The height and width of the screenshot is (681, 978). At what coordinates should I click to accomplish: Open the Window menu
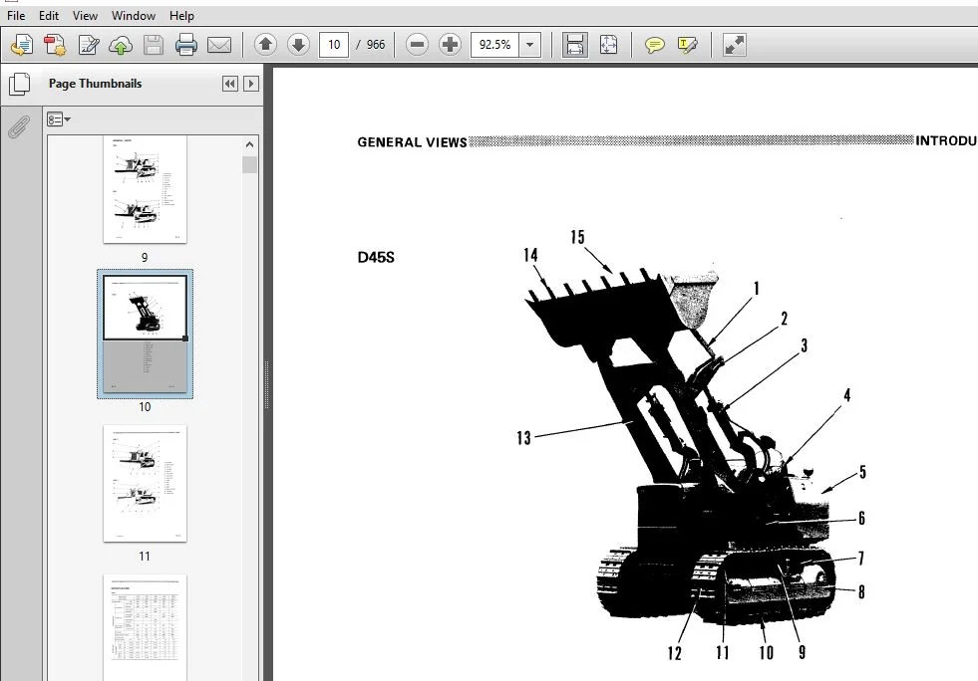point(133,16)
